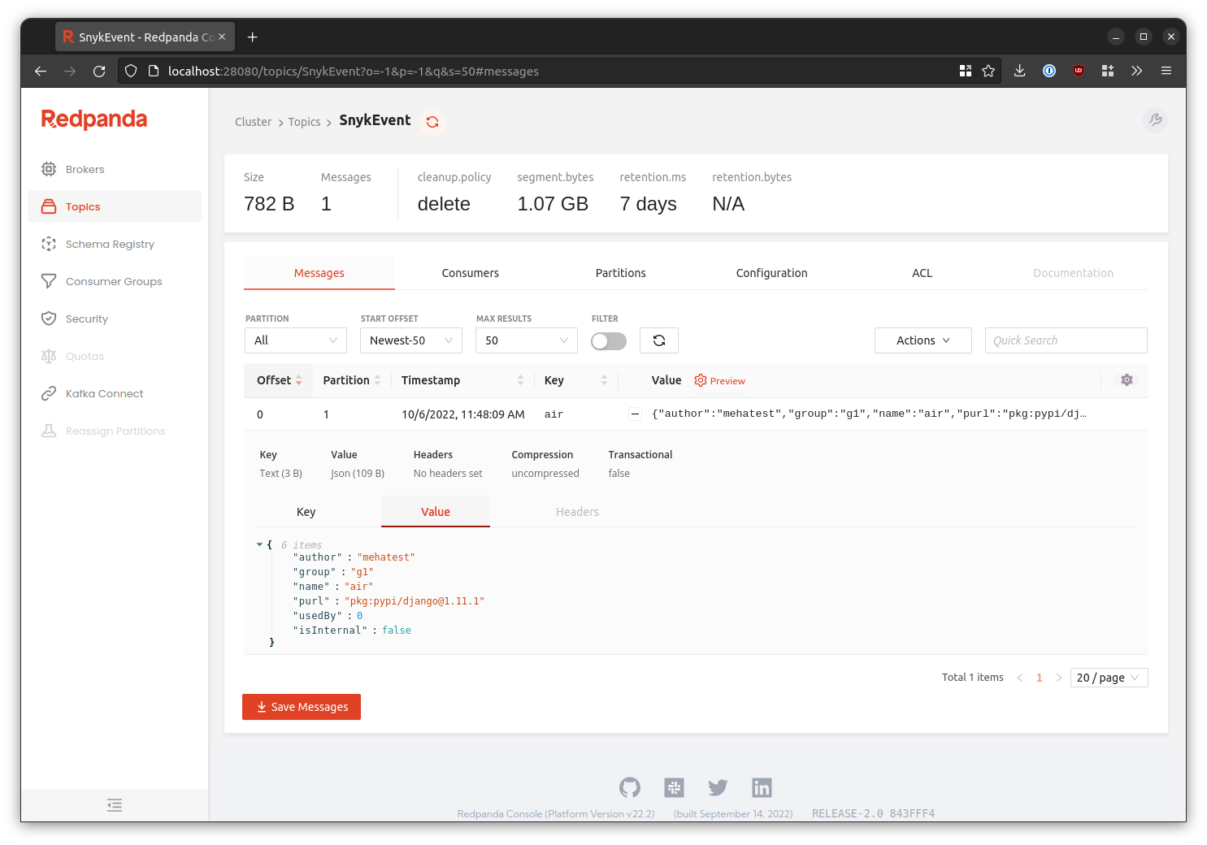This screenshot has width=1207, height=845.
Task: Change page size 20 / page dropdown
Action: point(1109,678)
